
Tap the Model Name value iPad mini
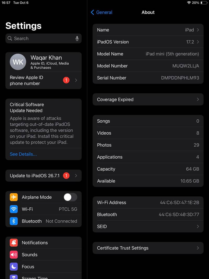point(172,54)
